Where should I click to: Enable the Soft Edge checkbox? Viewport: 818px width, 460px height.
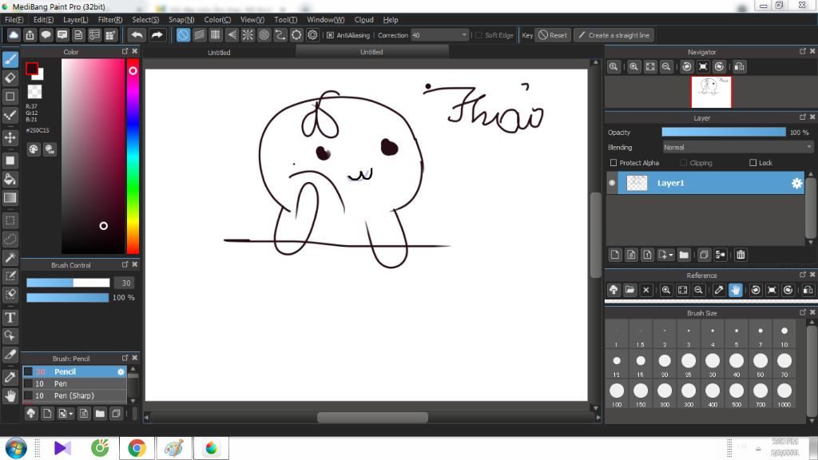[x=478, y=35]
